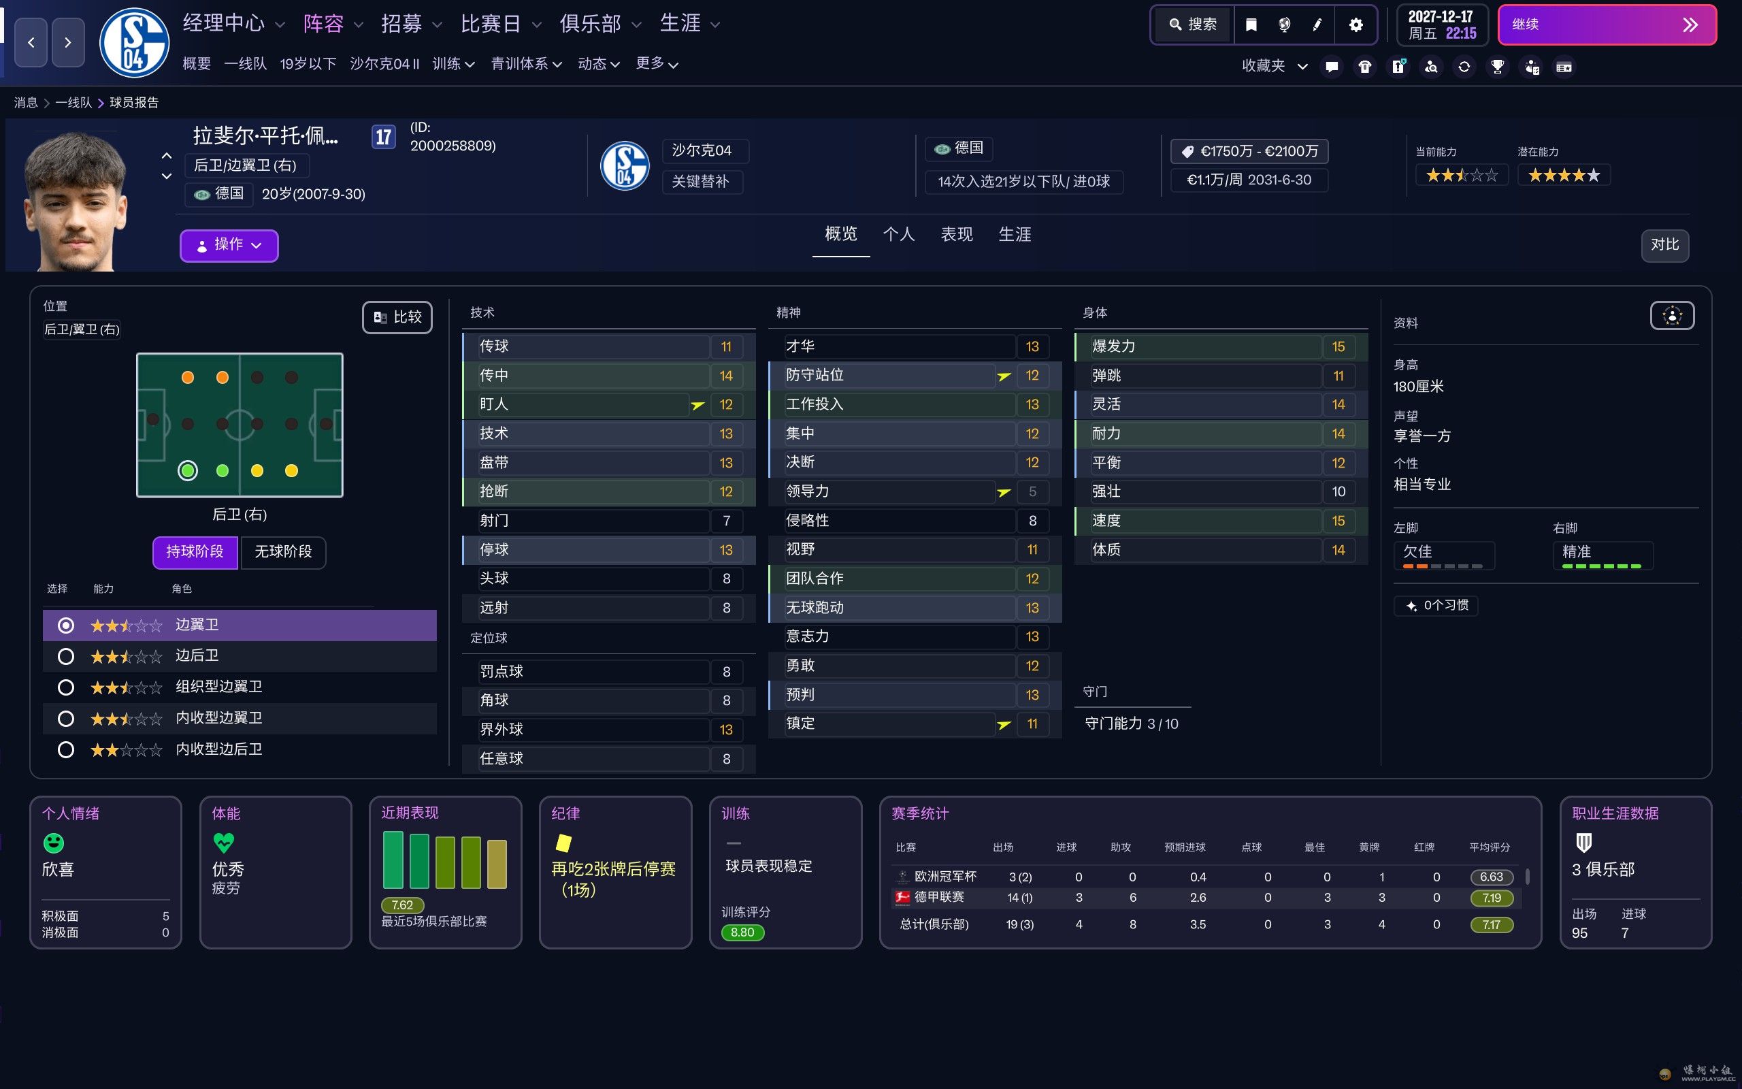Open the bookmark icon in top toolbar
The width and height of the screenshot is (1742, 1089).
pyautogui.click(x=1251, y=25)
